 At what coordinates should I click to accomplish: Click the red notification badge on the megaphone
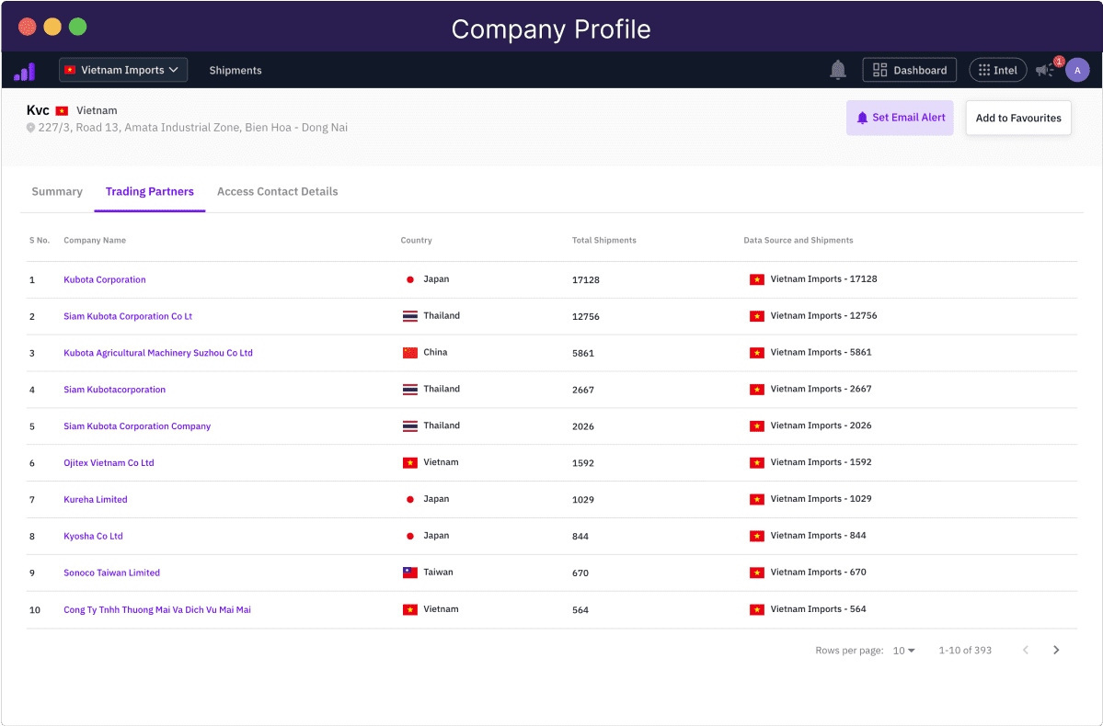point(1059,62)
